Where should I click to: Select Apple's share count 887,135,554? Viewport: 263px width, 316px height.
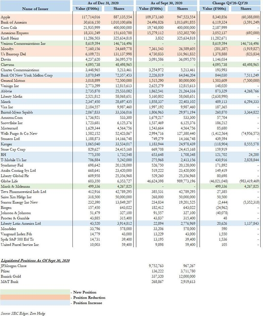[123, 17]
